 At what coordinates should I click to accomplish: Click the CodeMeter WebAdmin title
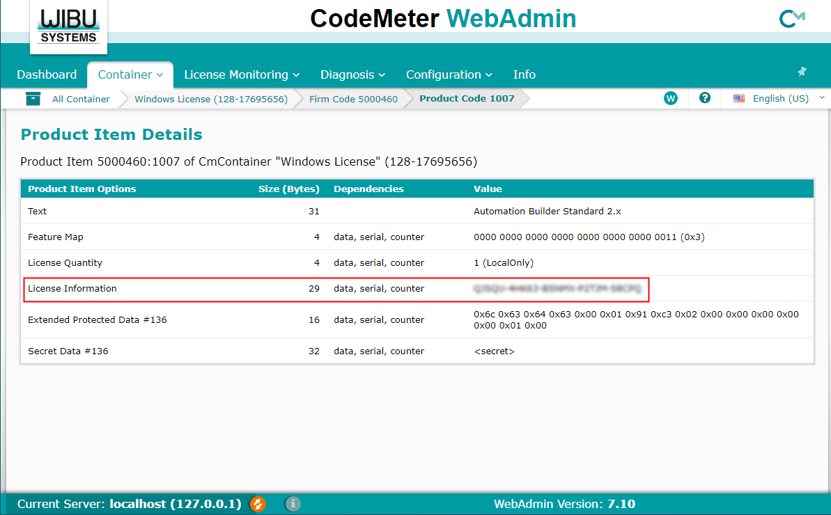443,19
